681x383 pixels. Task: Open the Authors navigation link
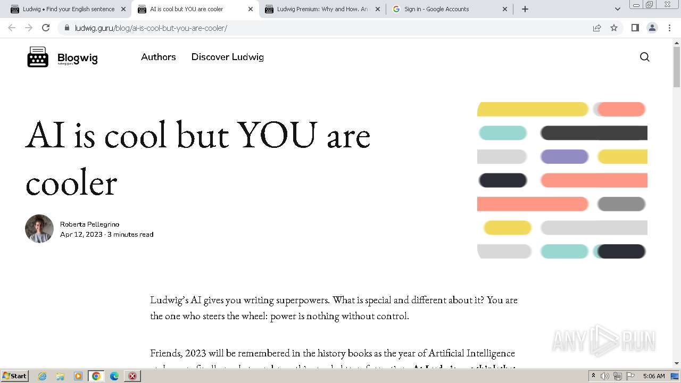[x=158, y=57]
